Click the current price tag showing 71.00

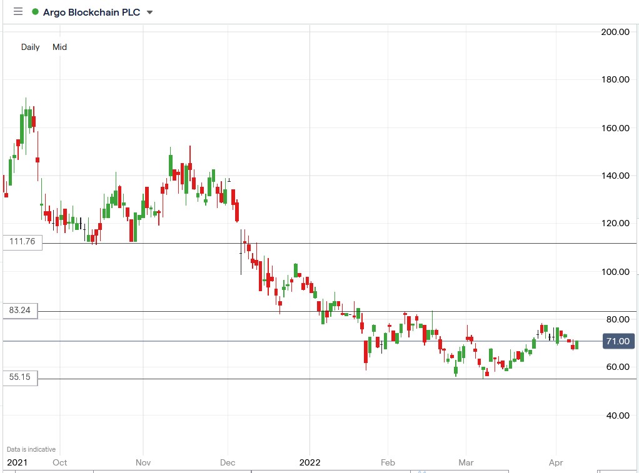618,341
